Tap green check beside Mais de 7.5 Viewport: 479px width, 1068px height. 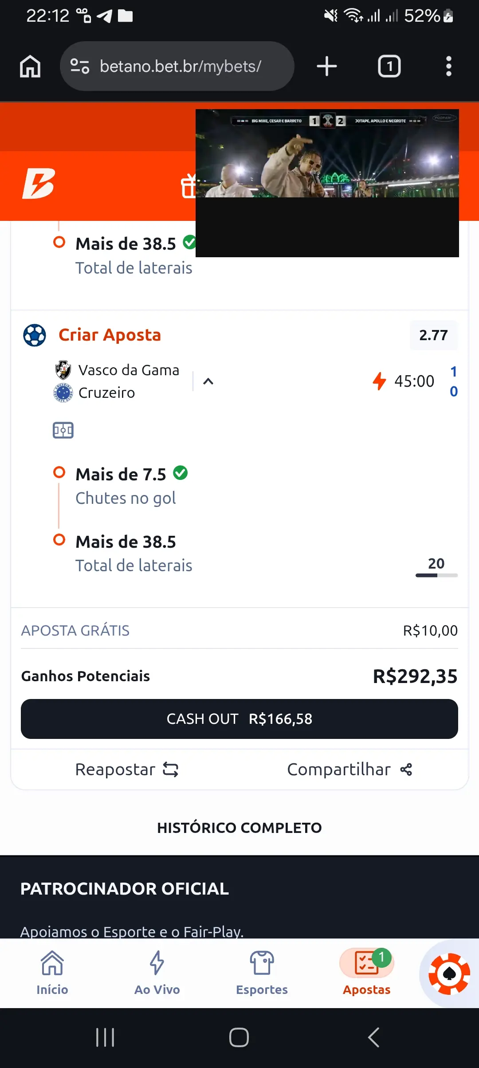181,473
